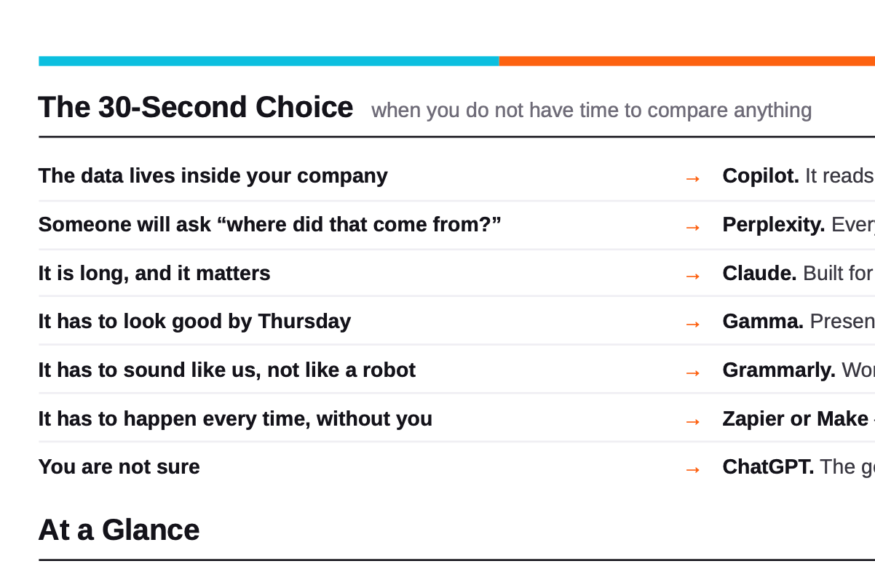Viewport: 875px width, 569px height.
Task: Click the arrow icon before Claude
Action: pyautogui.click(x=693, y=276)
